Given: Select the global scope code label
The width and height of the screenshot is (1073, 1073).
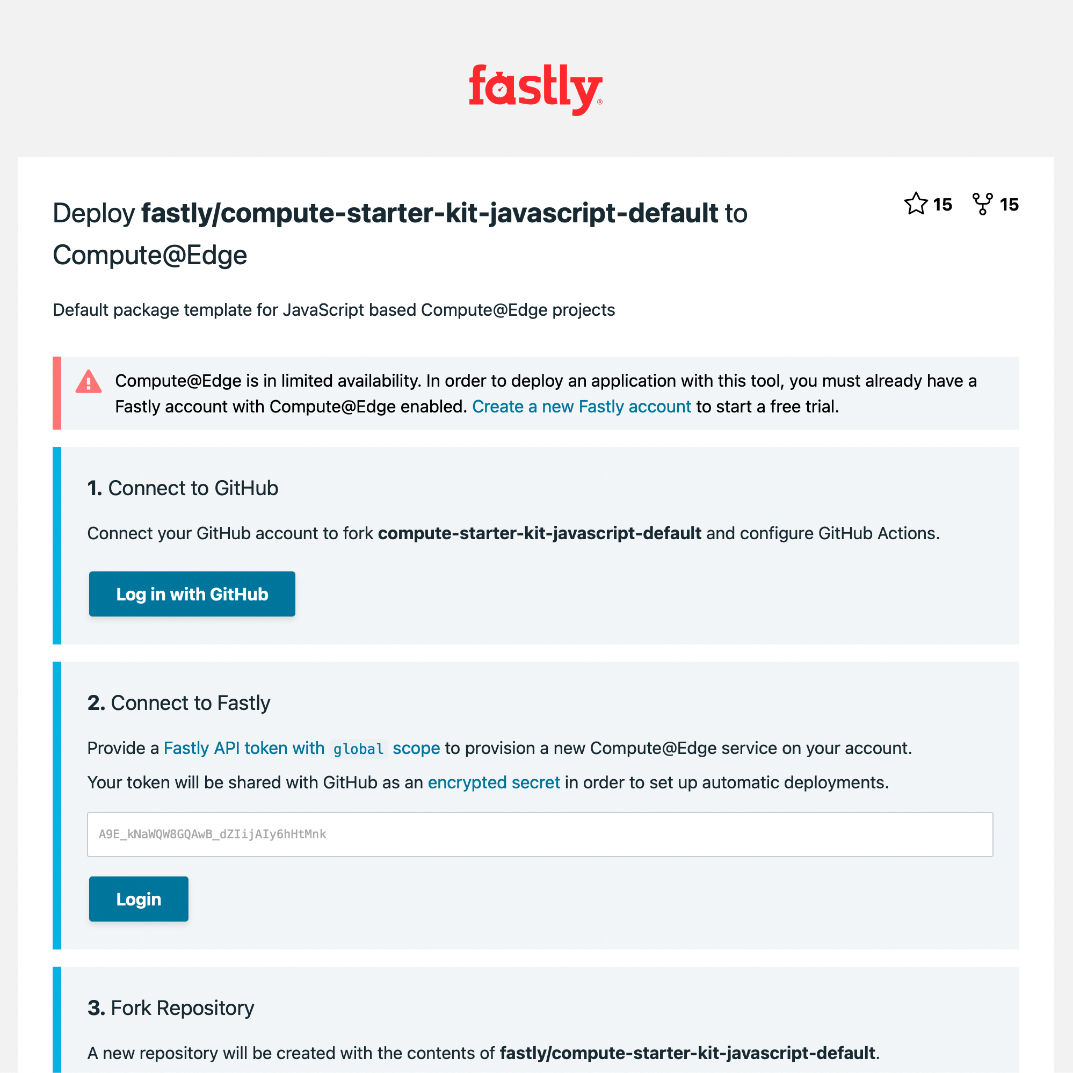Looking at the screenshot, I should pos(359,749).
